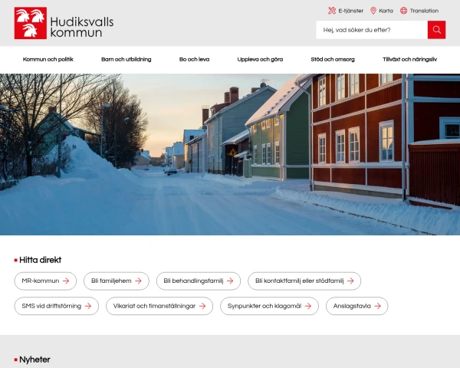460x368 pixels.
Task: Go to Bli familjehem page
Action: pos(117,281)
